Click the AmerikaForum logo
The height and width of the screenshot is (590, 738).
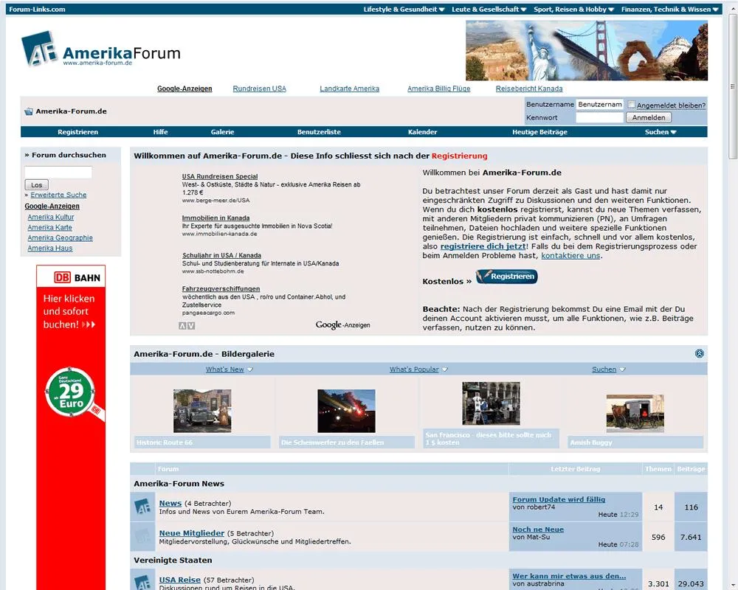100,49
